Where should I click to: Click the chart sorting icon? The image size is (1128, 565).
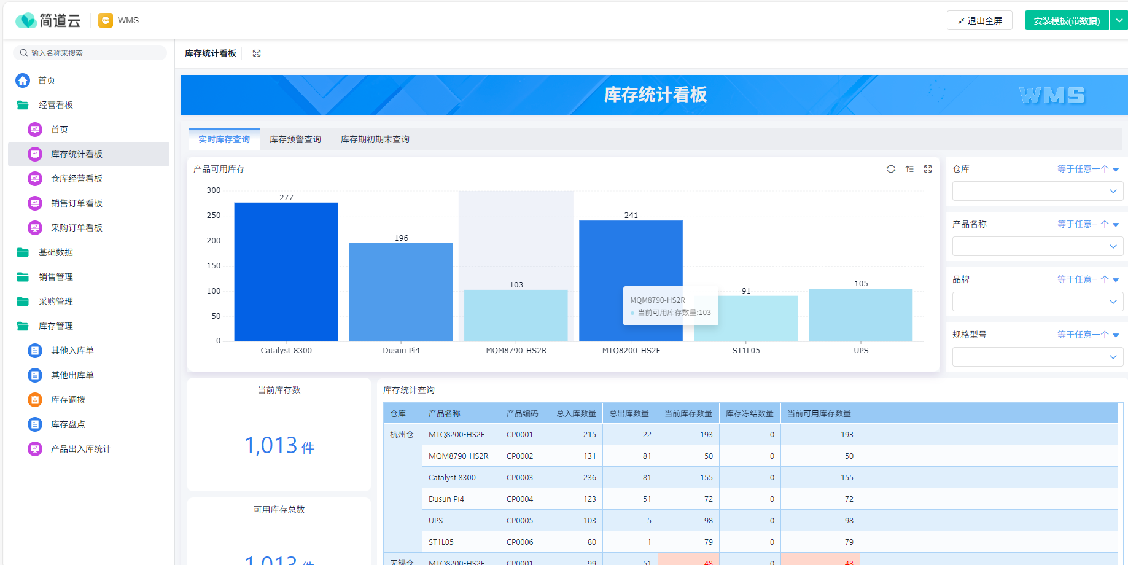pos(909,169)
